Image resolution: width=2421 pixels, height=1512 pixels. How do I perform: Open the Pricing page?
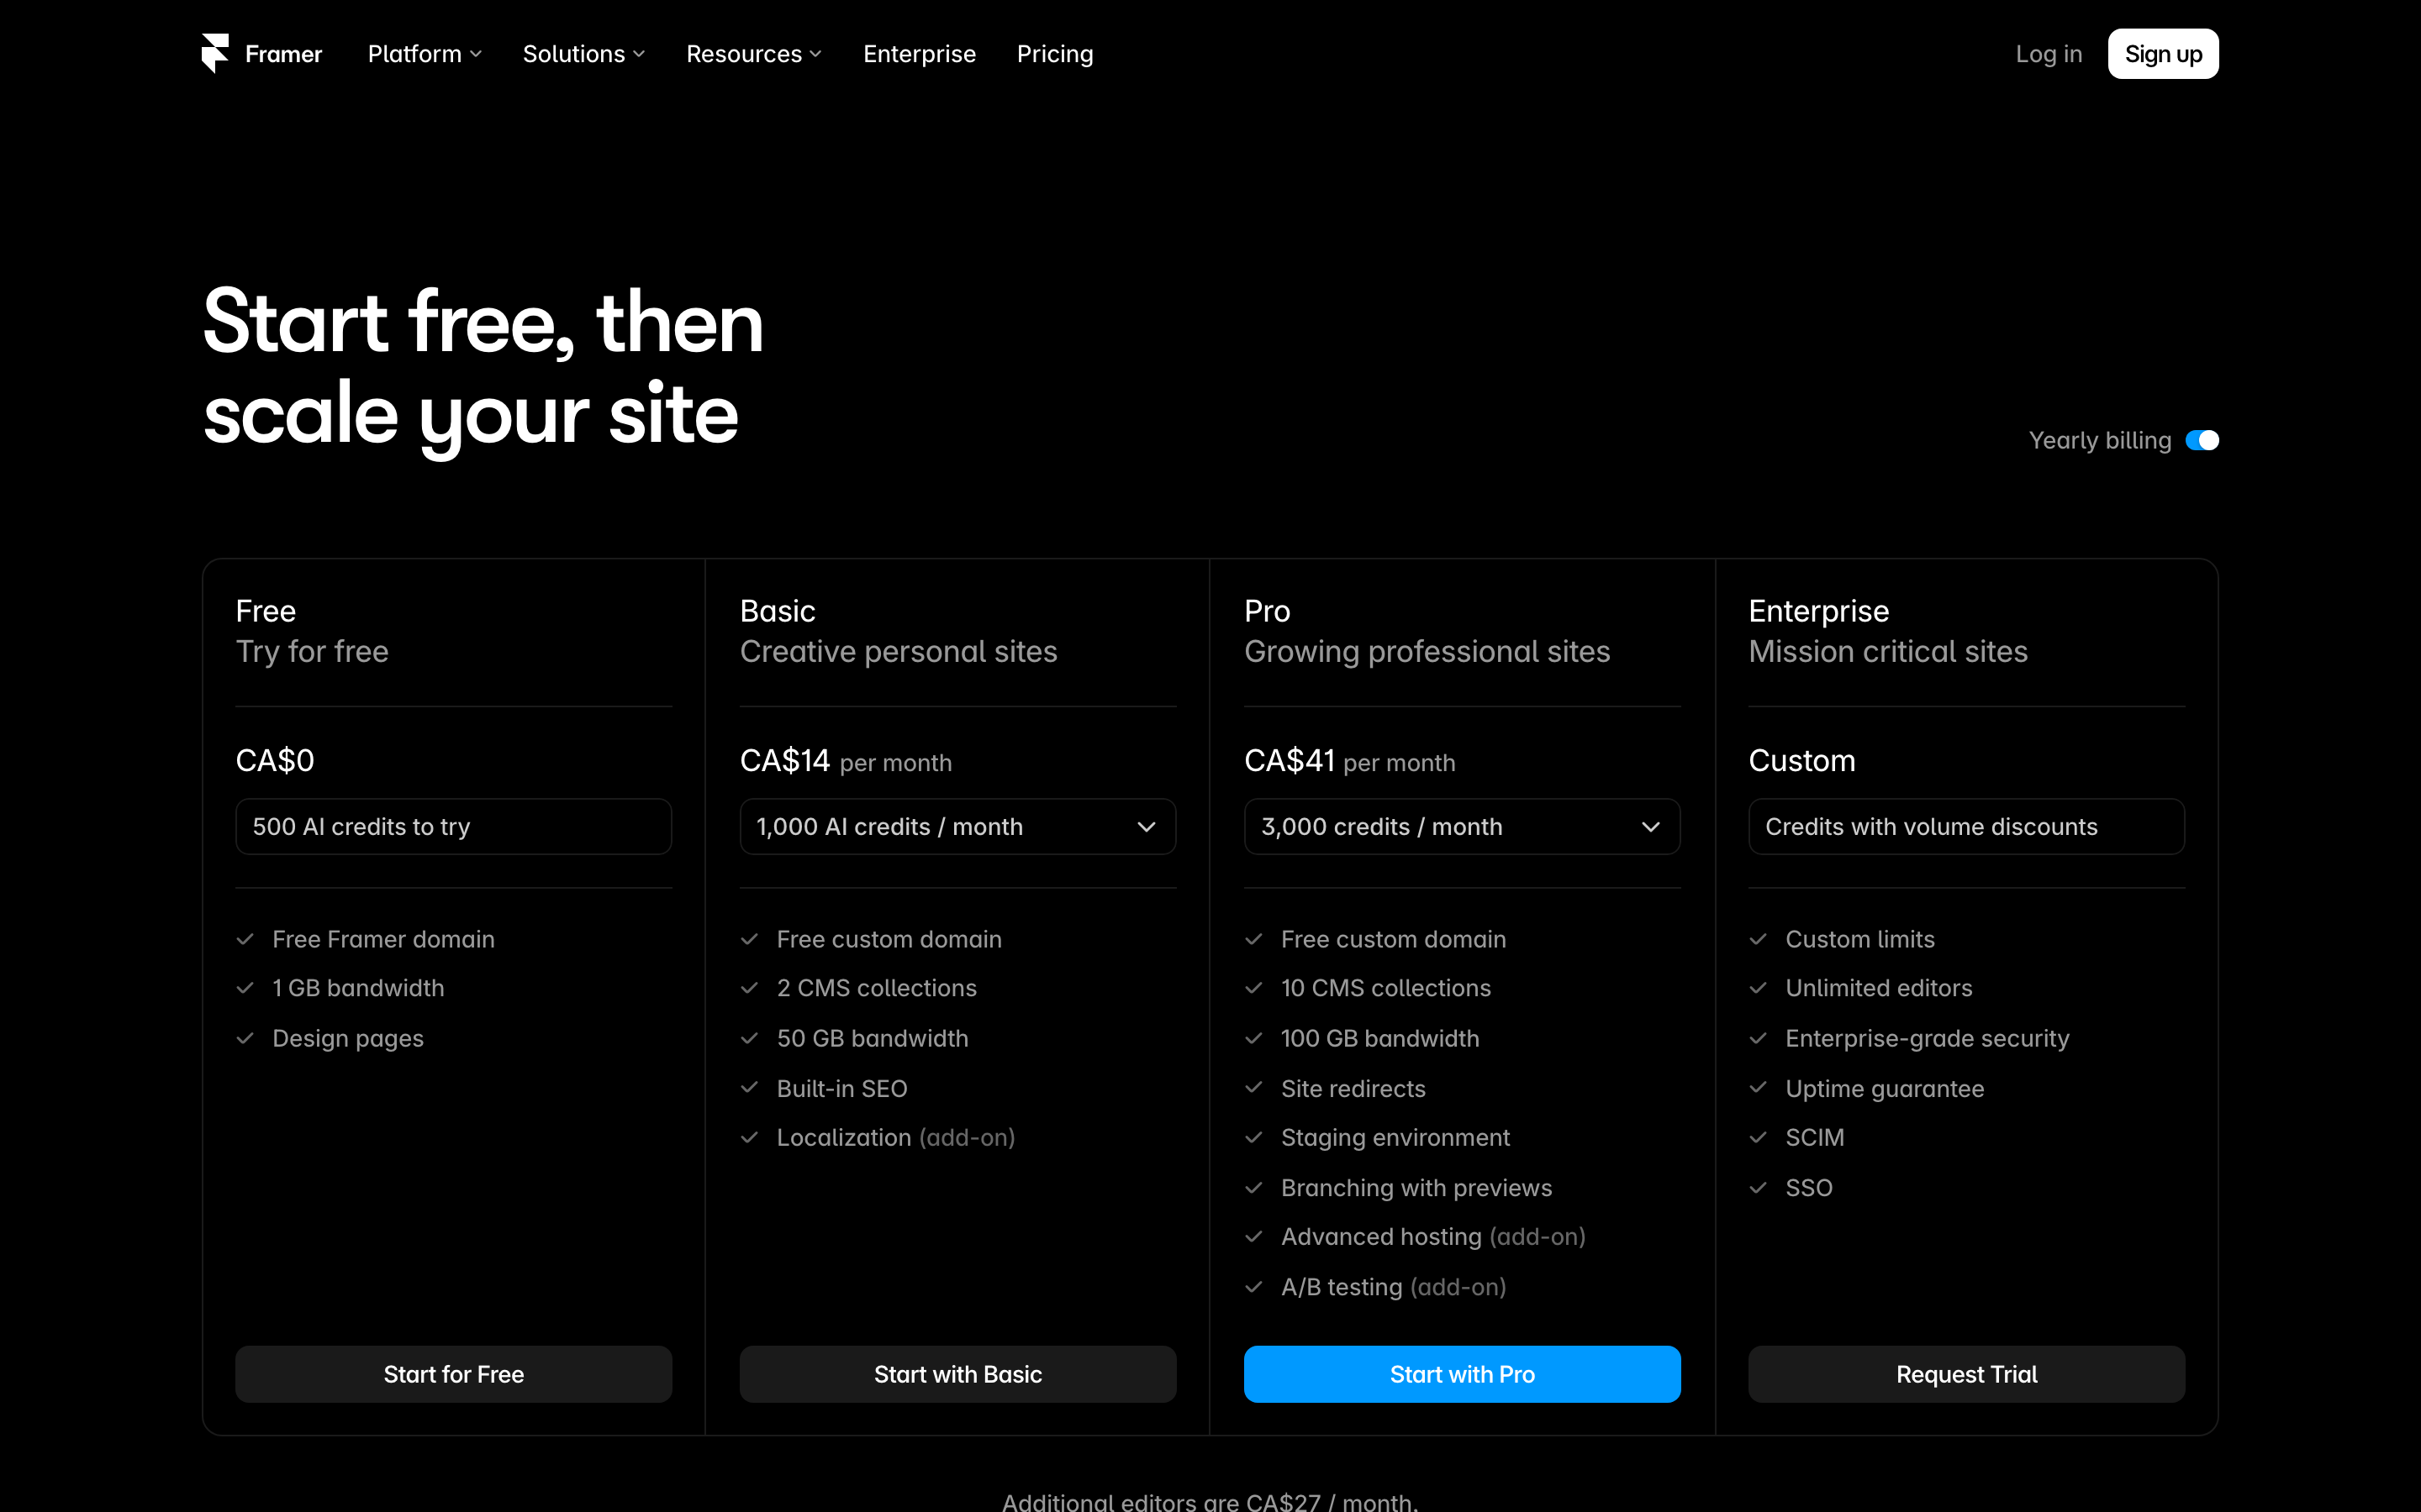(x=1054, y=54)
